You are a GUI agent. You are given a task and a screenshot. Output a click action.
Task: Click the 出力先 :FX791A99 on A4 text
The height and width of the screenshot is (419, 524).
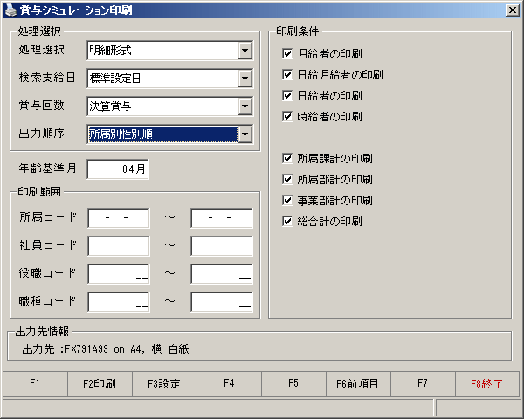[106, 349]
